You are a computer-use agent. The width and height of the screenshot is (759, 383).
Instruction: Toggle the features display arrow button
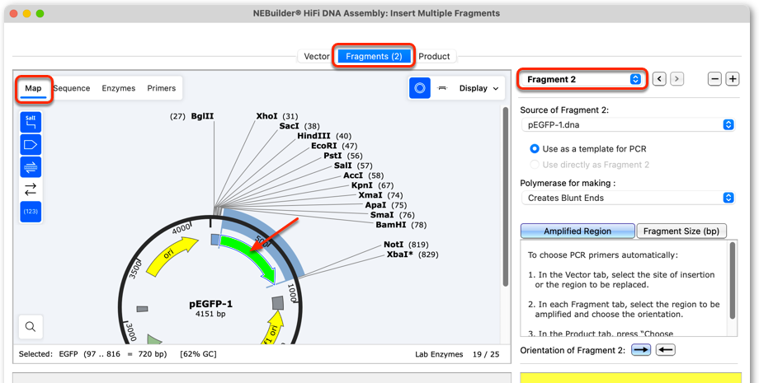[31, 144]
